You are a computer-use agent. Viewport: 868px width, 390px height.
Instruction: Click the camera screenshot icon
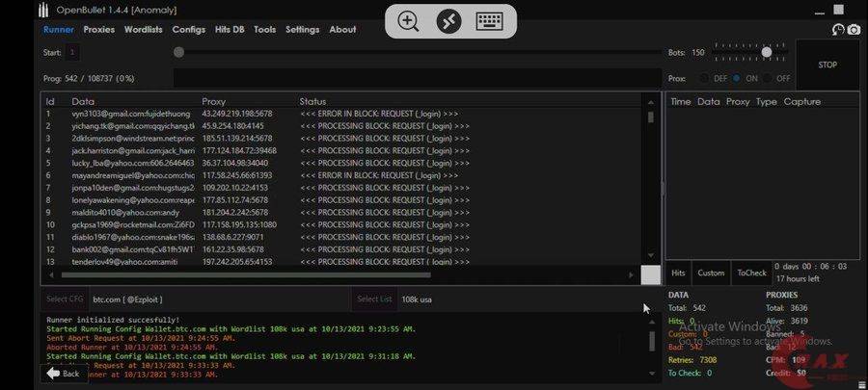tap(854, 30)
